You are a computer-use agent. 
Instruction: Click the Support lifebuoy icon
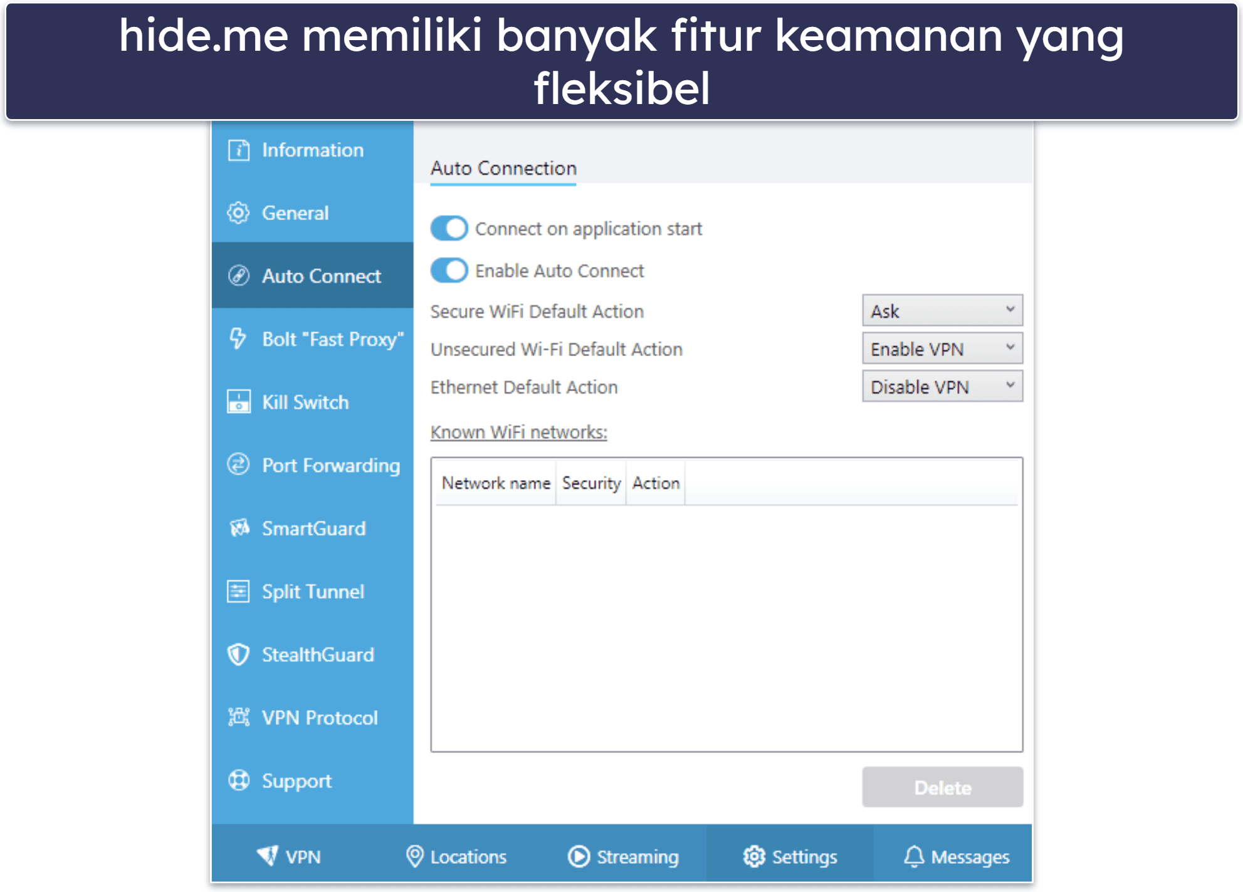tap(238, 780)
